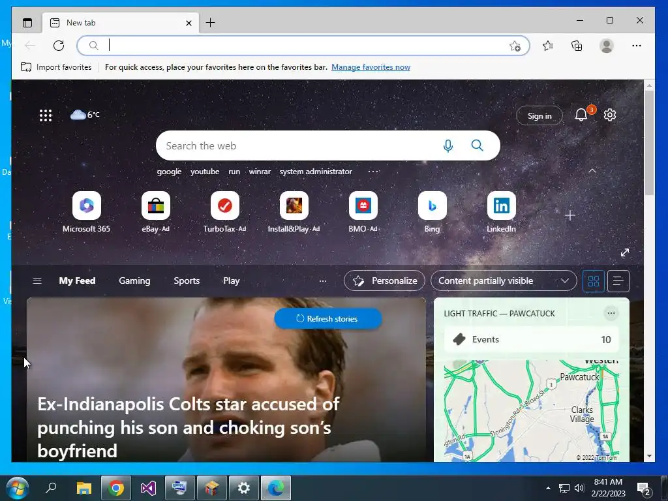The image size is (668, 501).
Task: Open Visual Studio from the taskbar
Action: (x=148, y=488)
